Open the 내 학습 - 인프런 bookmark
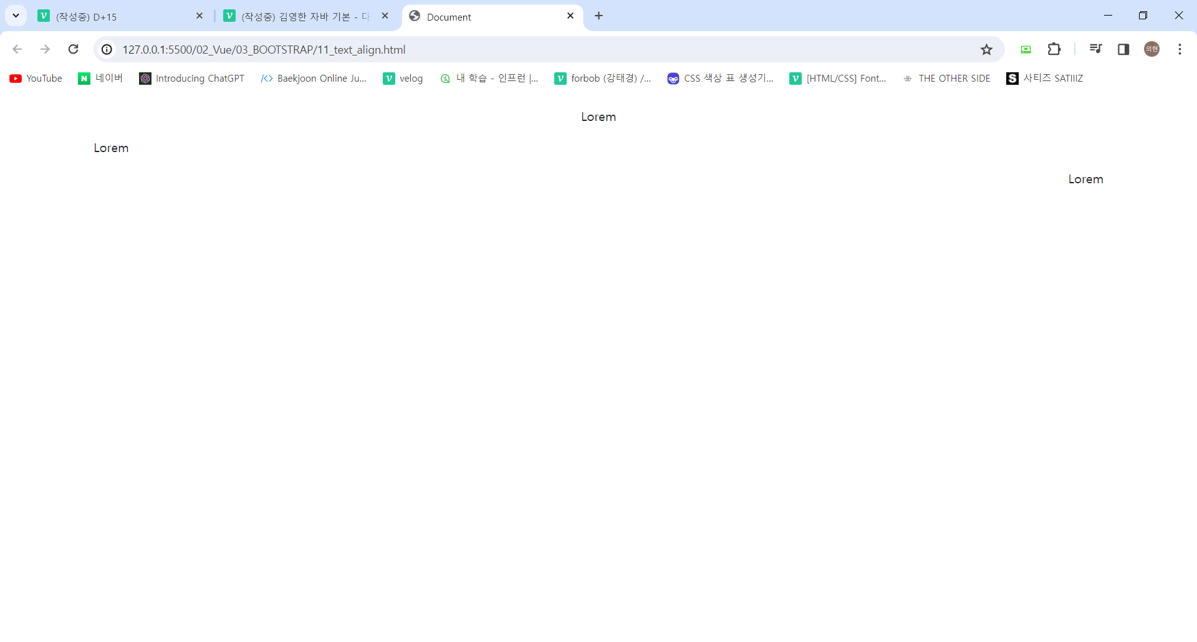Image resolution: width=1197 pixels, height=642 pixels. click(489, 79)
